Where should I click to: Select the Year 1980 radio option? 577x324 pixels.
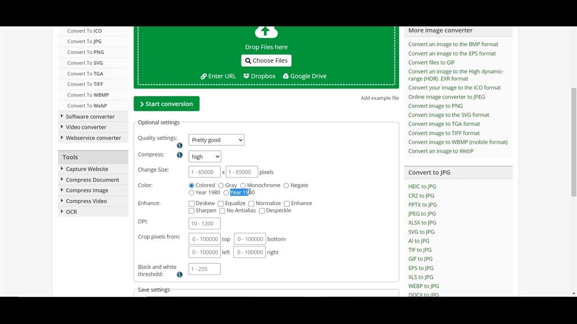coord(192,193)
